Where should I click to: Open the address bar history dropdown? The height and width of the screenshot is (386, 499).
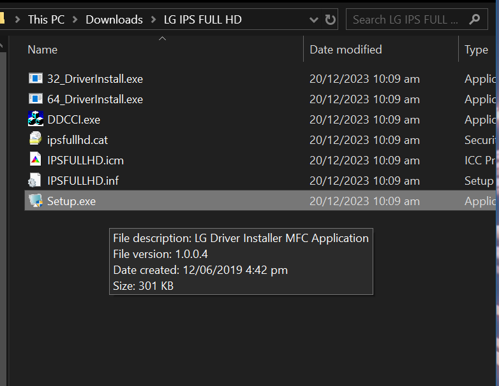(315, 20)
